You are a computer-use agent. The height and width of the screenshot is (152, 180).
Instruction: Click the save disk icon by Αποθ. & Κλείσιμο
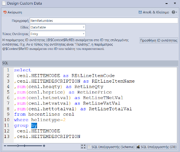click(x=140, y=12)
